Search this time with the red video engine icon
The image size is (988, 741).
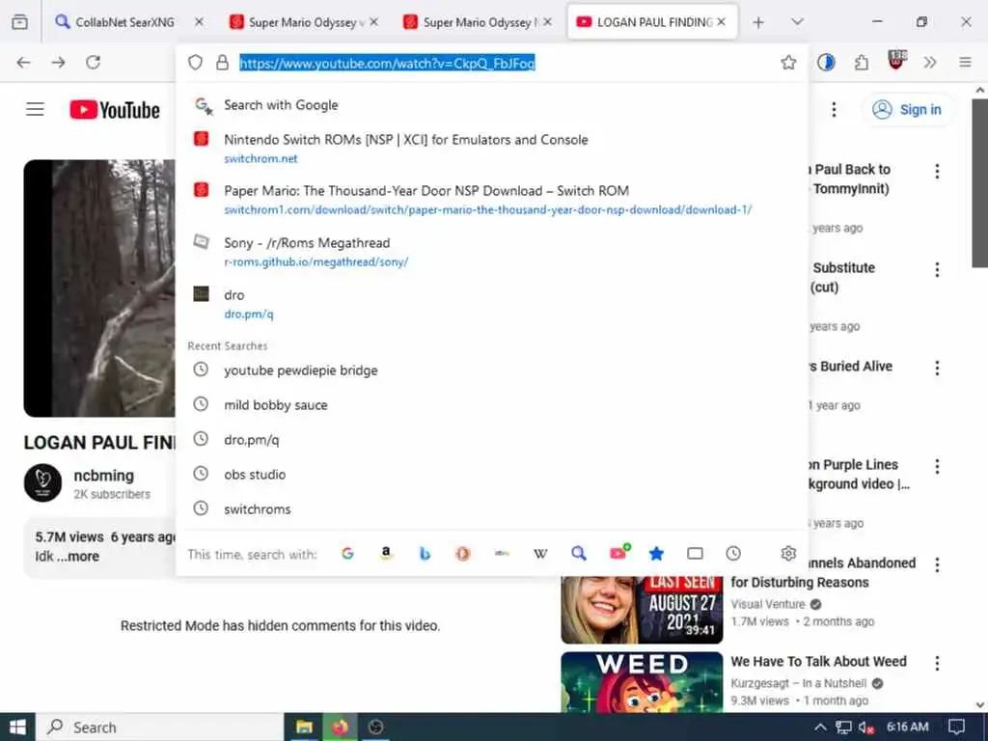pyautogui.click(x=619, y=552)
